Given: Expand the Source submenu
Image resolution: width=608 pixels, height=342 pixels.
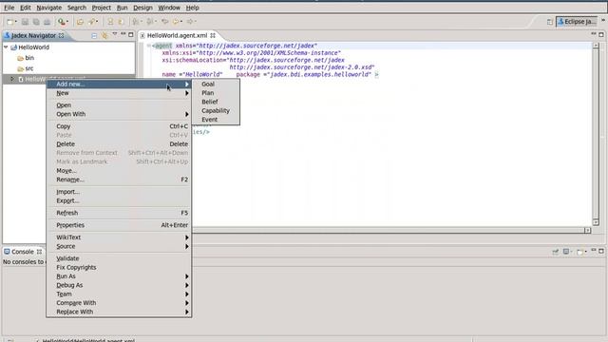Looking at the screenshot, I should tap(119, 246).
